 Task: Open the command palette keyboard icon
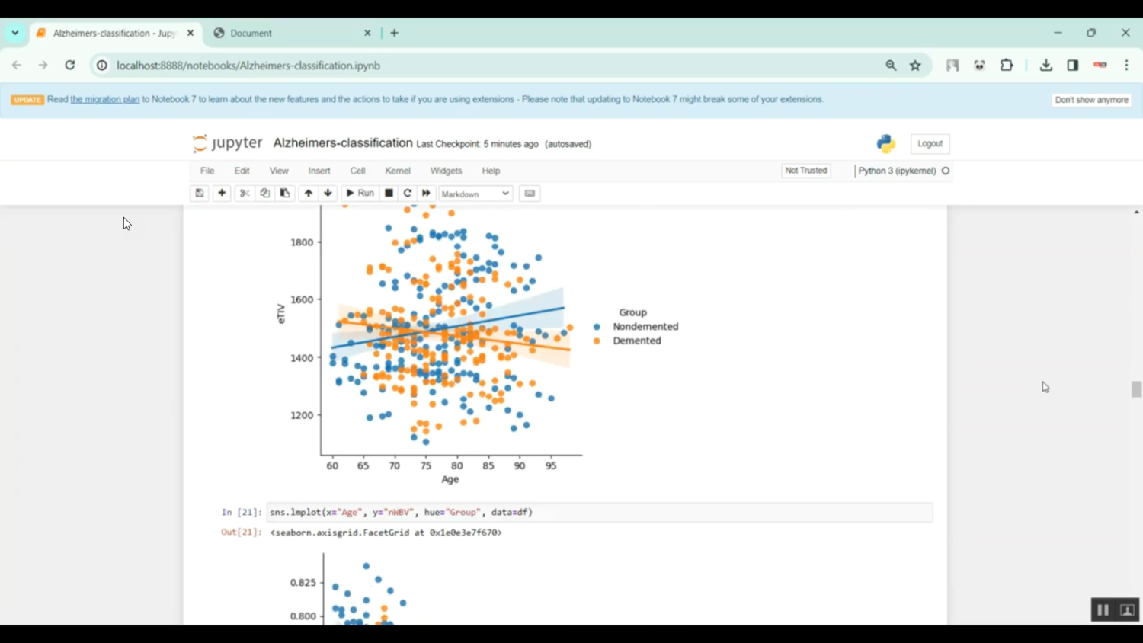[x=530, y=193]
